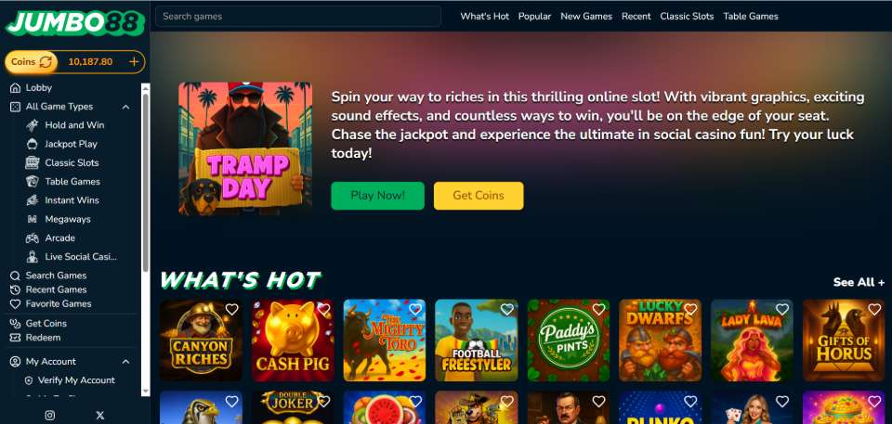Collapse the My Account section
892x424 pixels.
(x=125, y=362)
